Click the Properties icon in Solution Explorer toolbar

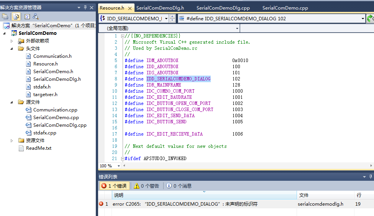click(x=5, y=16)
